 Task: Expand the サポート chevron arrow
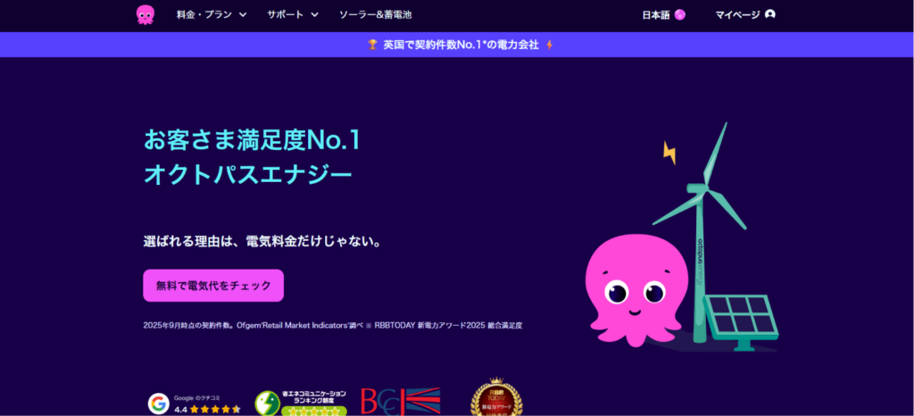pyautogui.click(x=315, y=14)
